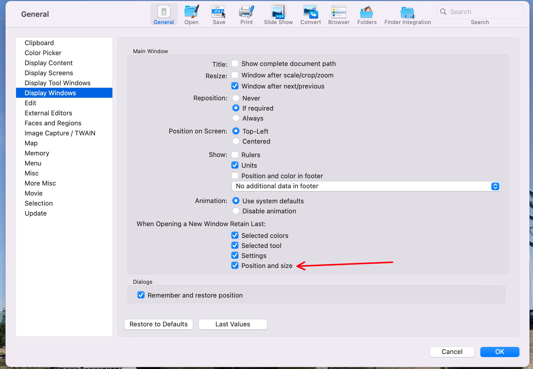Image resolution: width=533 pixels, height=369 pixels.
Task: Select Memory from the sidebar list
Action: coord(37,153)
